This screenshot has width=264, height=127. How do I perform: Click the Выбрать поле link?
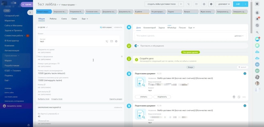(43, 99)
